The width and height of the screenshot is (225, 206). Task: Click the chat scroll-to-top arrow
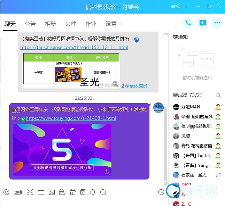(166, 34)
